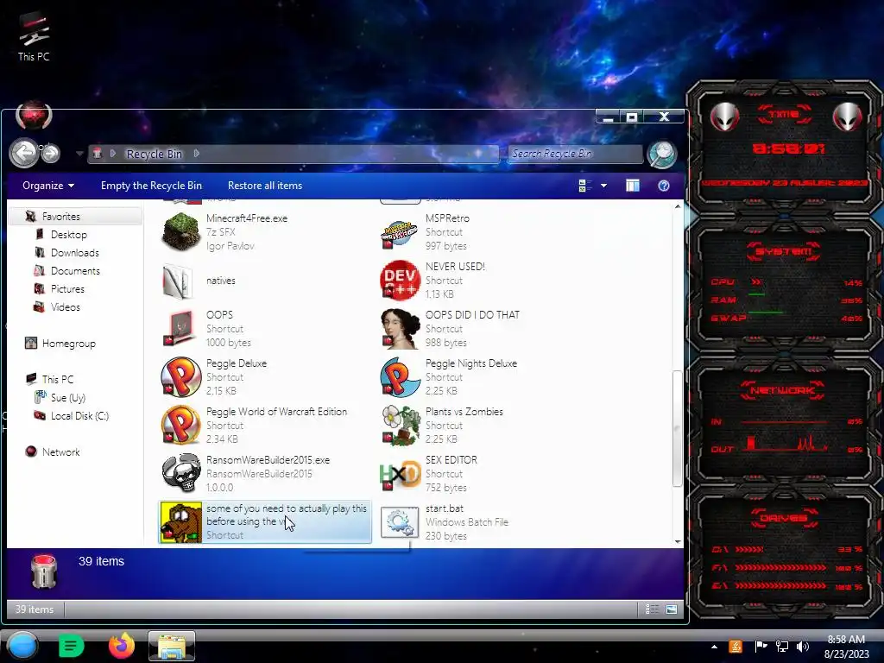Click the TIME header in desktop gadget
The height and width of the screenshot is (663, 884).
[784, 115]
